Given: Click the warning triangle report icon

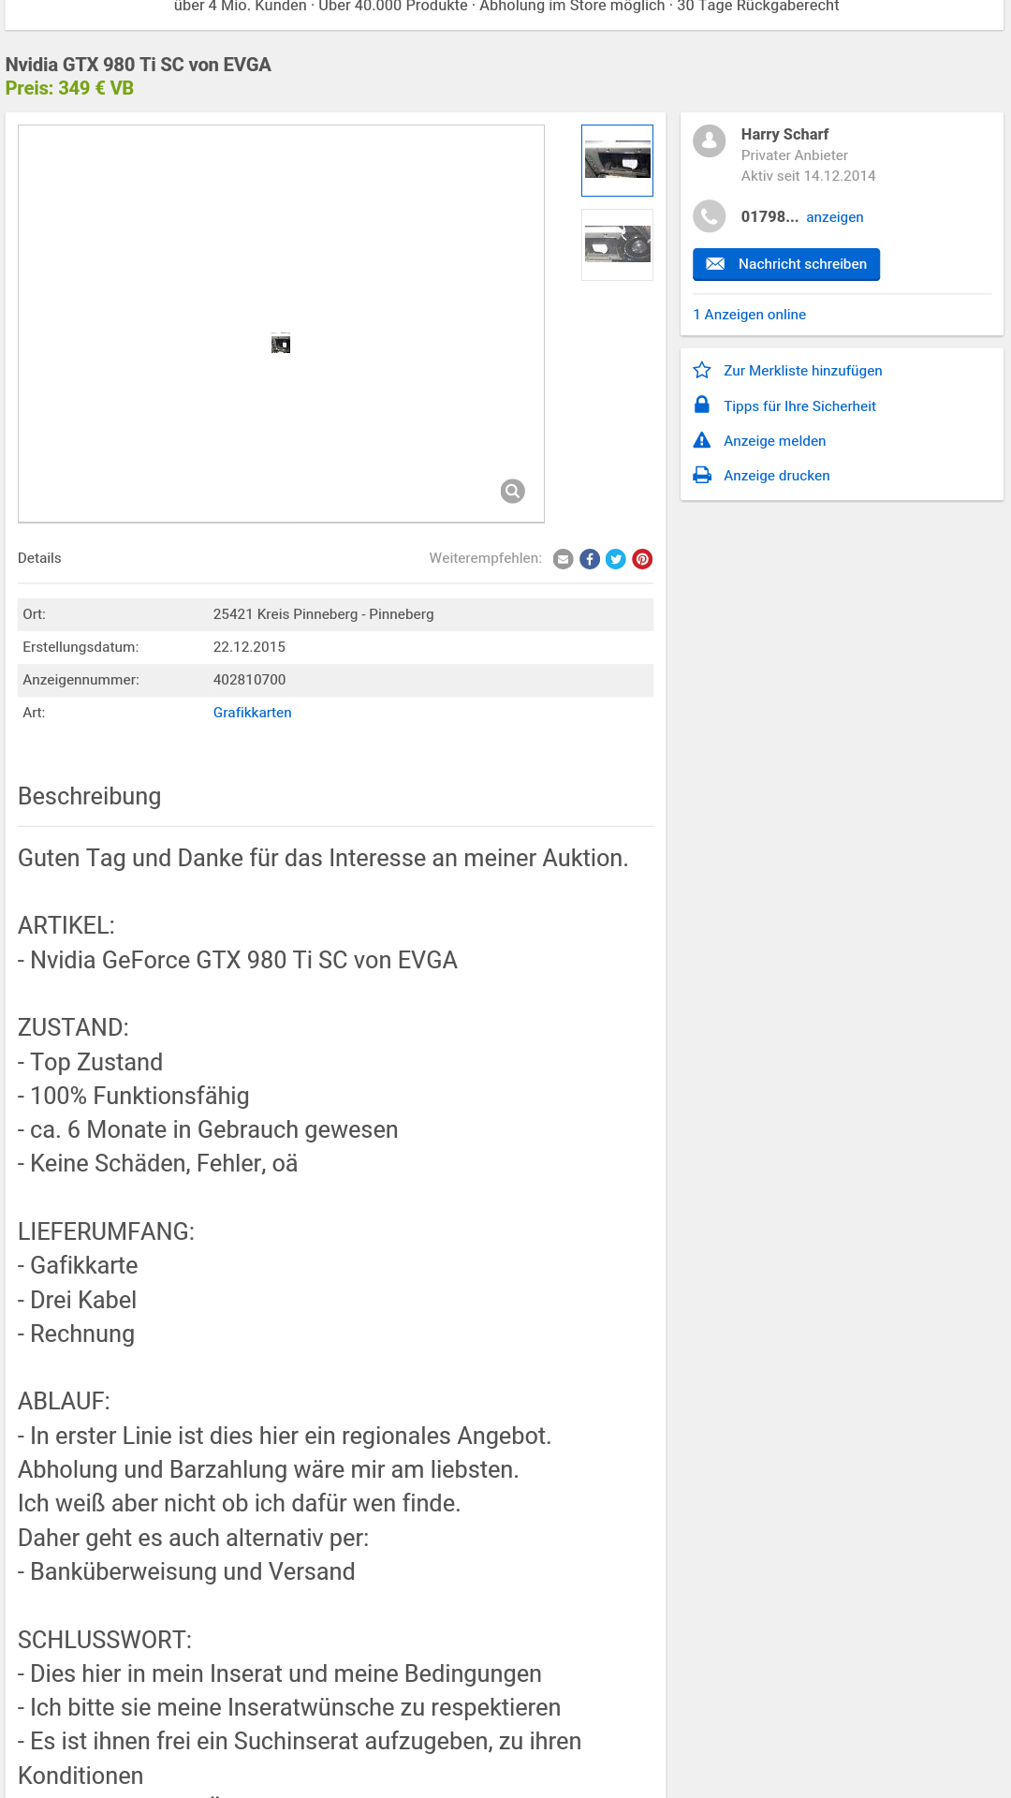Looking at the screenshot, I should 702,440.
